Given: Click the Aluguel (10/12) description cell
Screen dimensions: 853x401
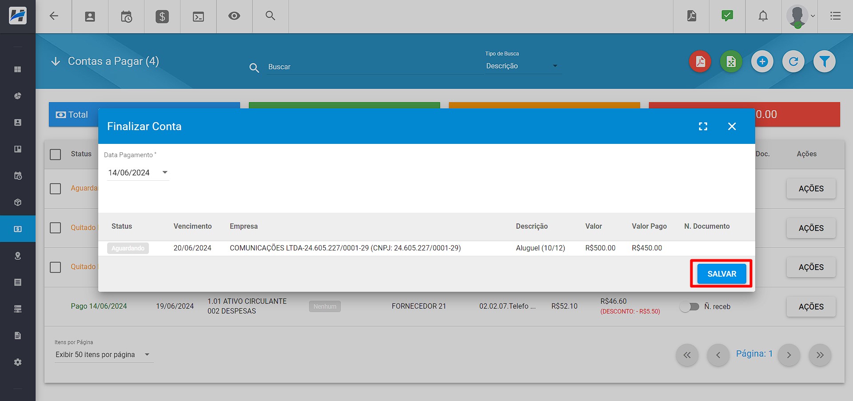Looking at the screenshot, I should pos(541,248).
